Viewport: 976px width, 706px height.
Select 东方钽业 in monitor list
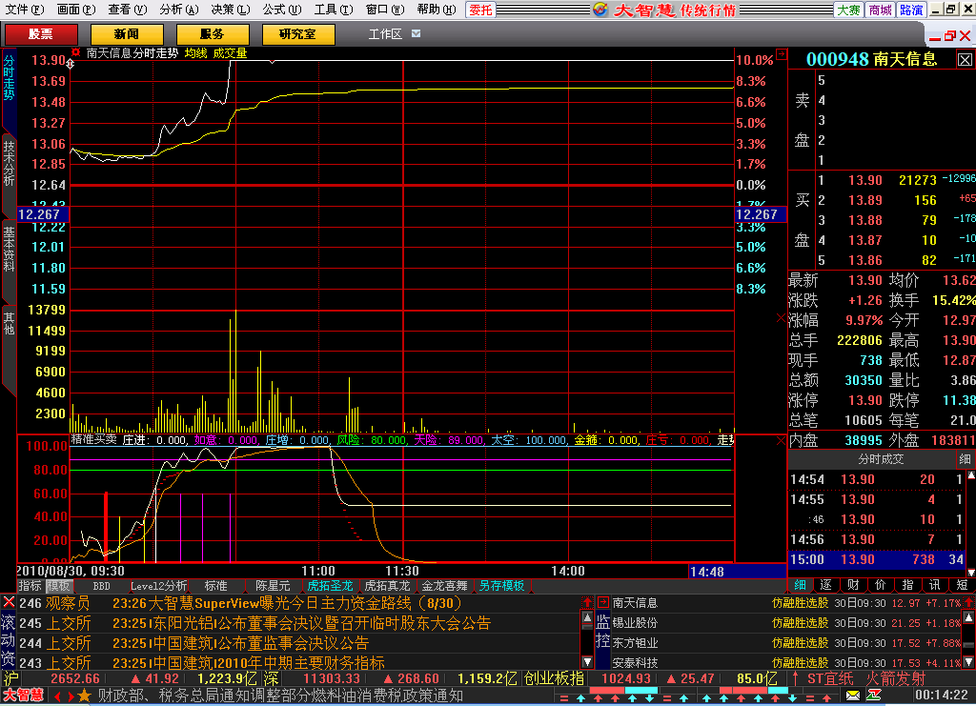635,642
